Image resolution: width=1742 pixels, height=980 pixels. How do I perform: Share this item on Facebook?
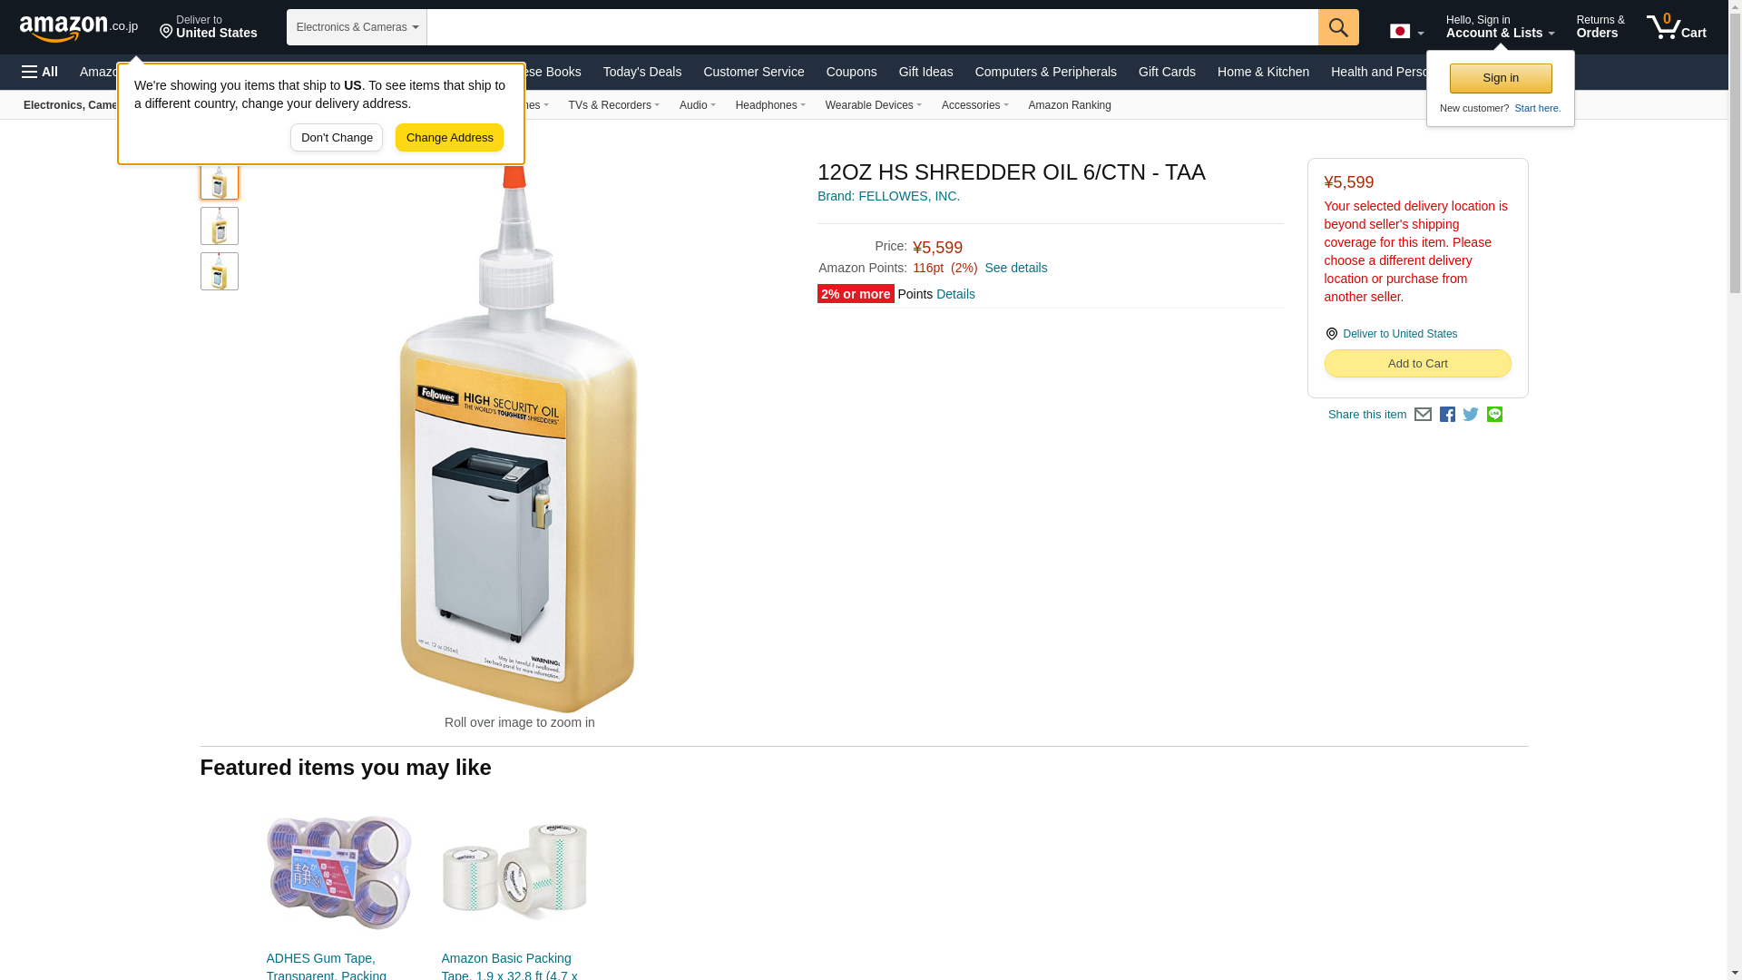coord(1447,415)
